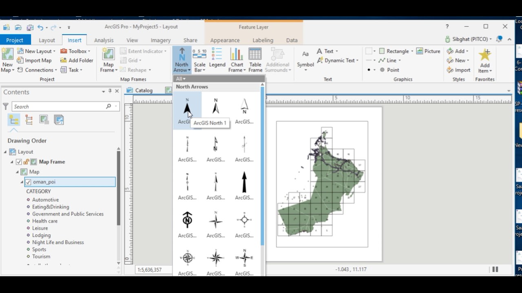Collapse the Layout tree node
The height and width of the screenshot is (293, 522).
click(x=6, y=152)
